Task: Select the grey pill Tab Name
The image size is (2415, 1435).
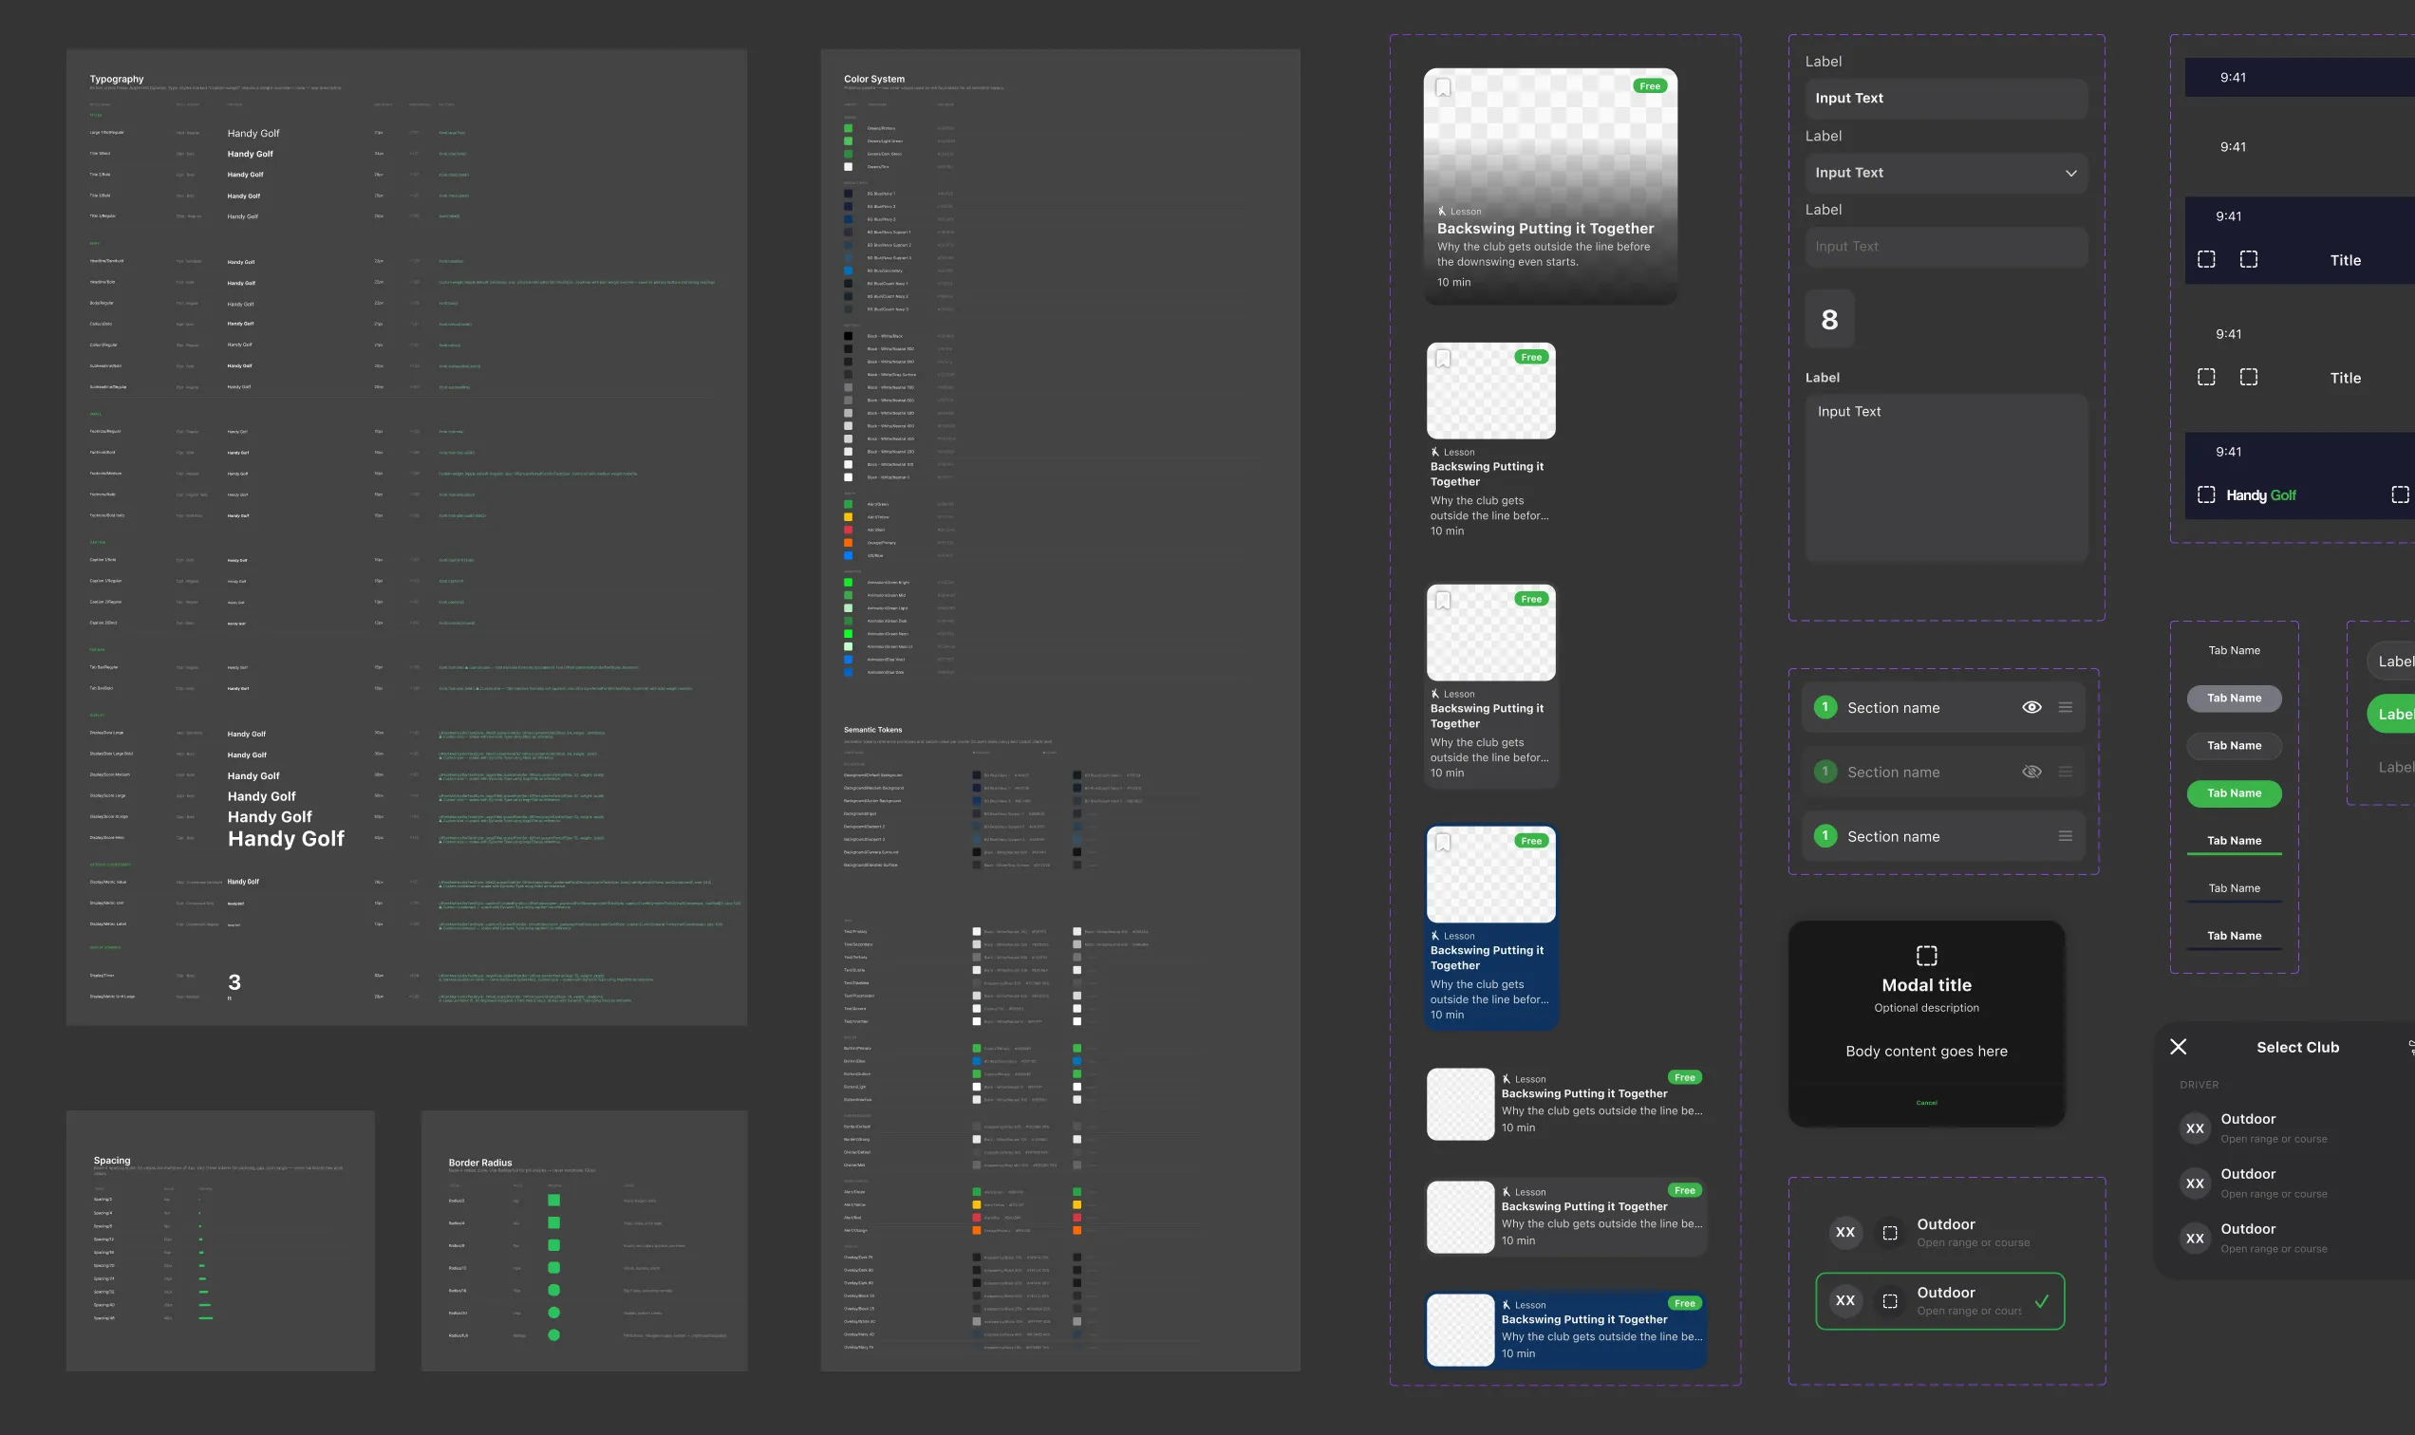Action: (x=2233, y=699)
